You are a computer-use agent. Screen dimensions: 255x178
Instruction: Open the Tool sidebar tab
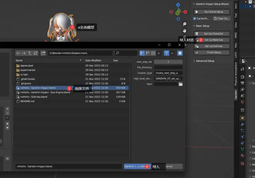pyautogui.click(x=236, y=15)
